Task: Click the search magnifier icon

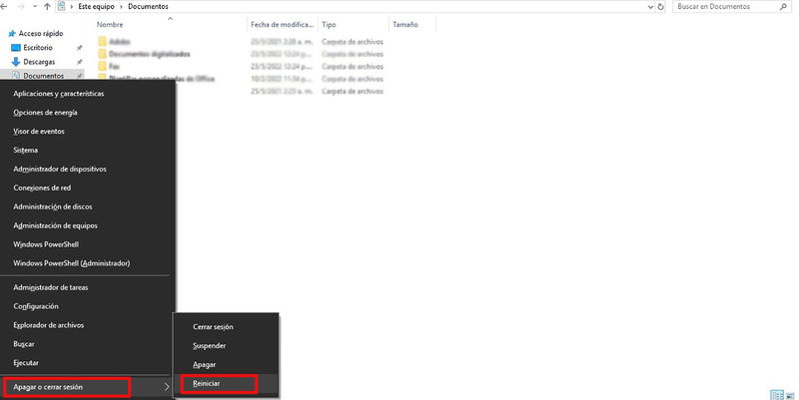Action: coord(783,7)
